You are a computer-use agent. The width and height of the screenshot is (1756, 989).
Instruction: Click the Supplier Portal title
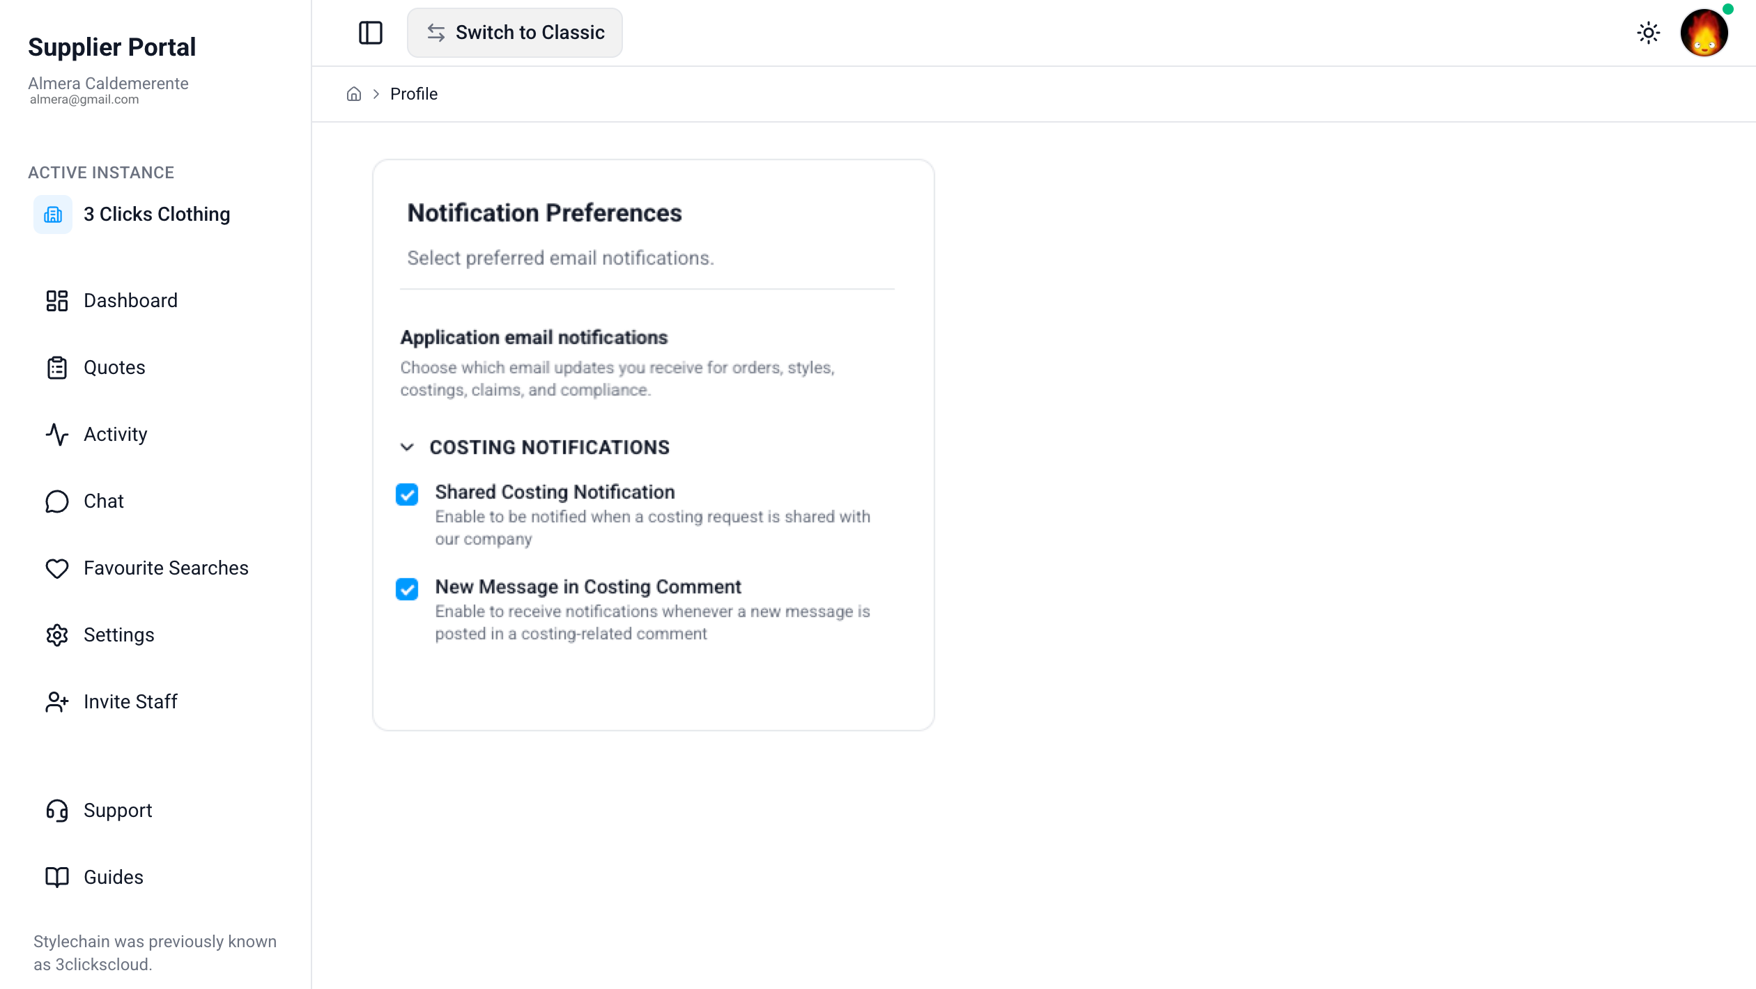coord(112,47)
